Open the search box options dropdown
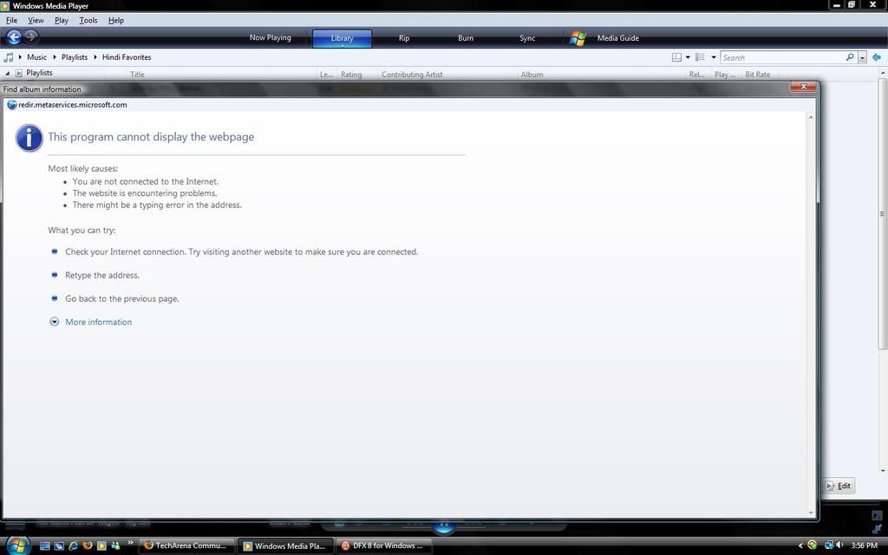Screen dimensions: 888x555 tap(863, 57)
